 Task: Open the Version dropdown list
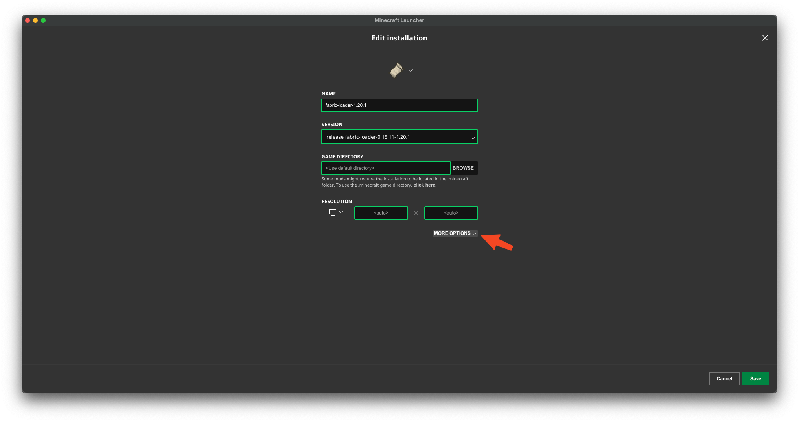click(x=399, y=137)
